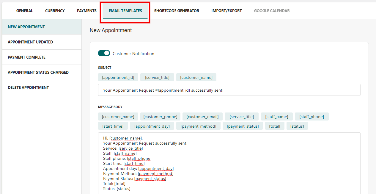Viewport: 376px width, 194px height.
Task: Insert the [appointment_id] subject shortcode
Action: [118, 77]
